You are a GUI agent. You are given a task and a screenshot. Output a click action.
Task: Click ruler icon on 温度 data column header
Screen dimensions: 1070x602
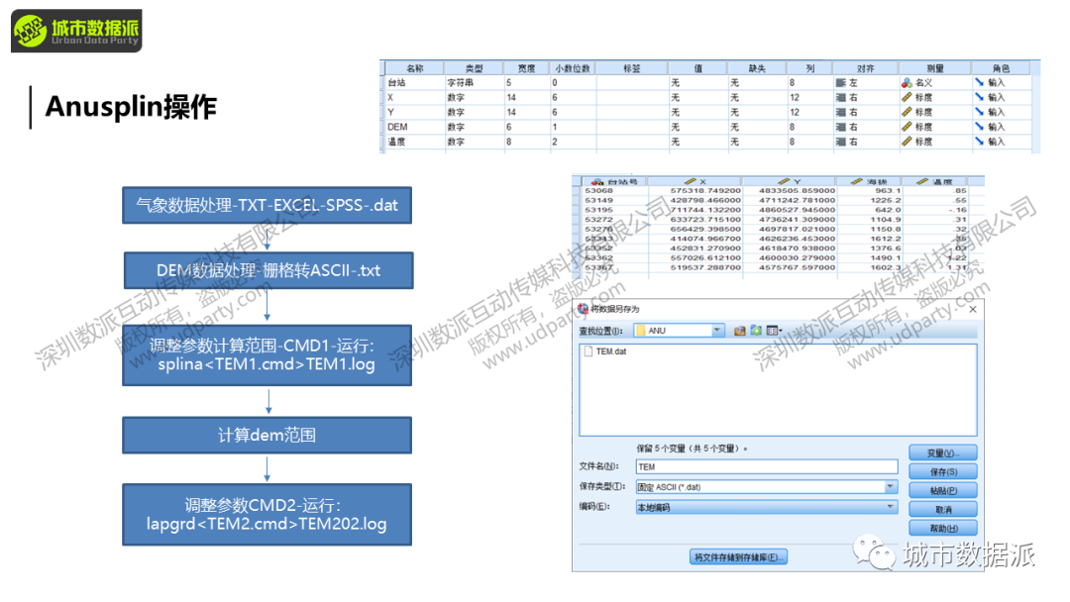[x=922, y=181]
